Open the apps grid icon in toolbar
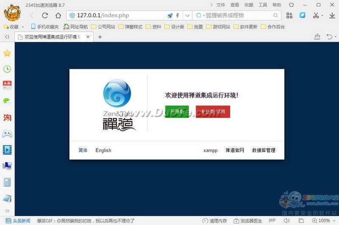Viewport: 339px width, 225px height. point(289,15)
